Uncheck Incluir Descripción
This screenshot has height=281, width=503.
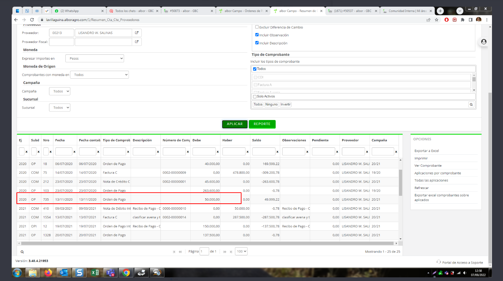pos(257,43)
